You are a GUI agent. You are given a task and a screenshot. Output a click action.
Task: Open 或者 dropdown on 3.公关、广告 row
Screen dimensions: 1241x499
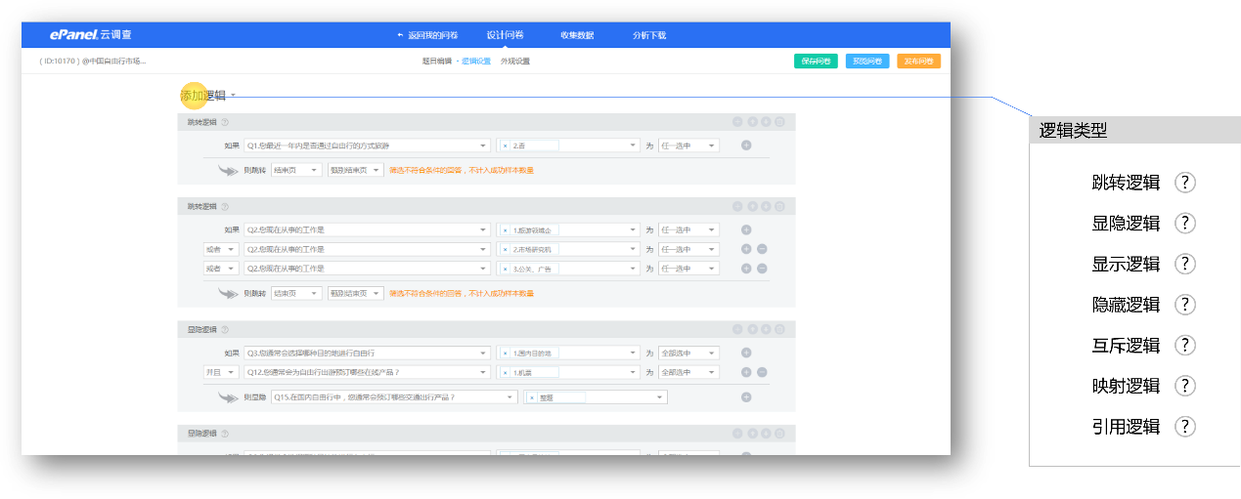point(220,269)
